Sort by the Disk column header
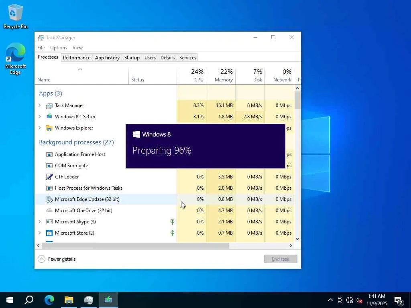The width and height of the screenshot is (411, 308). click(x=250, y=76)
